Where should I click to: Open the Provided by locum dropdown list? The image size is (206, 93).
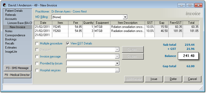pos(117,63)
